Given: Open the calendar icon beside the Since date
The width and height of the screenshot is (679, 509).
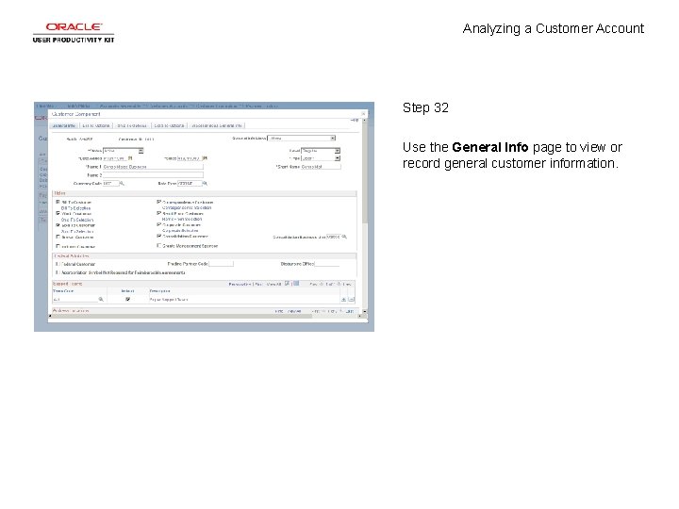Looking at the screenshot, I should coord(206,158).
